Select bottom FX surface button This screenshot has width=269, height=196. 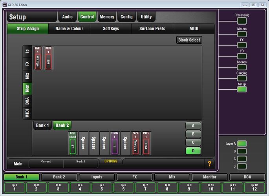coord(134,177)
